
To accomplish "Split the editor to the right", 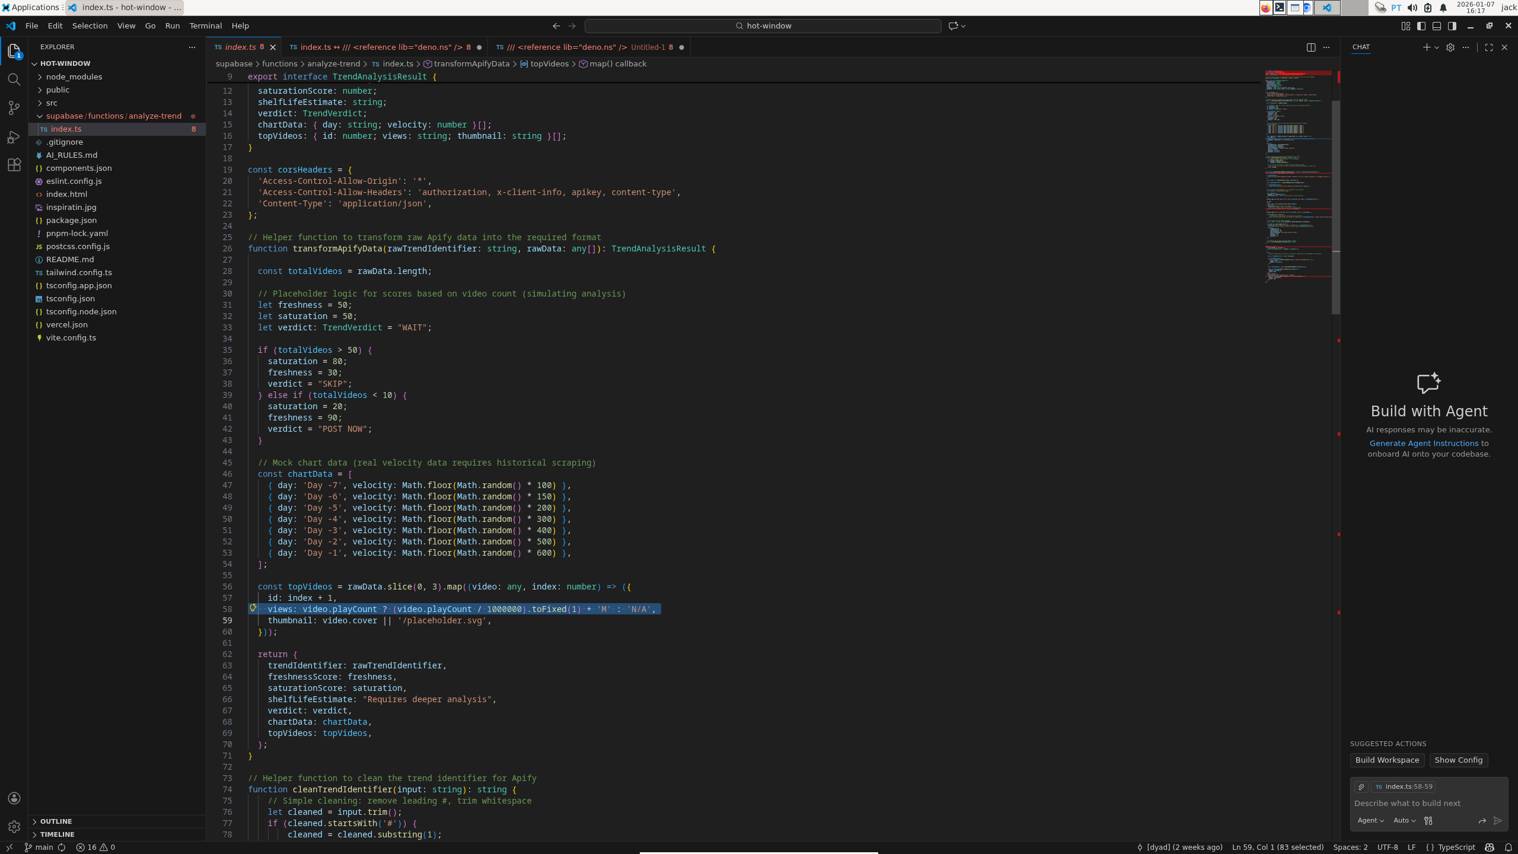I will pos(1311,47).
